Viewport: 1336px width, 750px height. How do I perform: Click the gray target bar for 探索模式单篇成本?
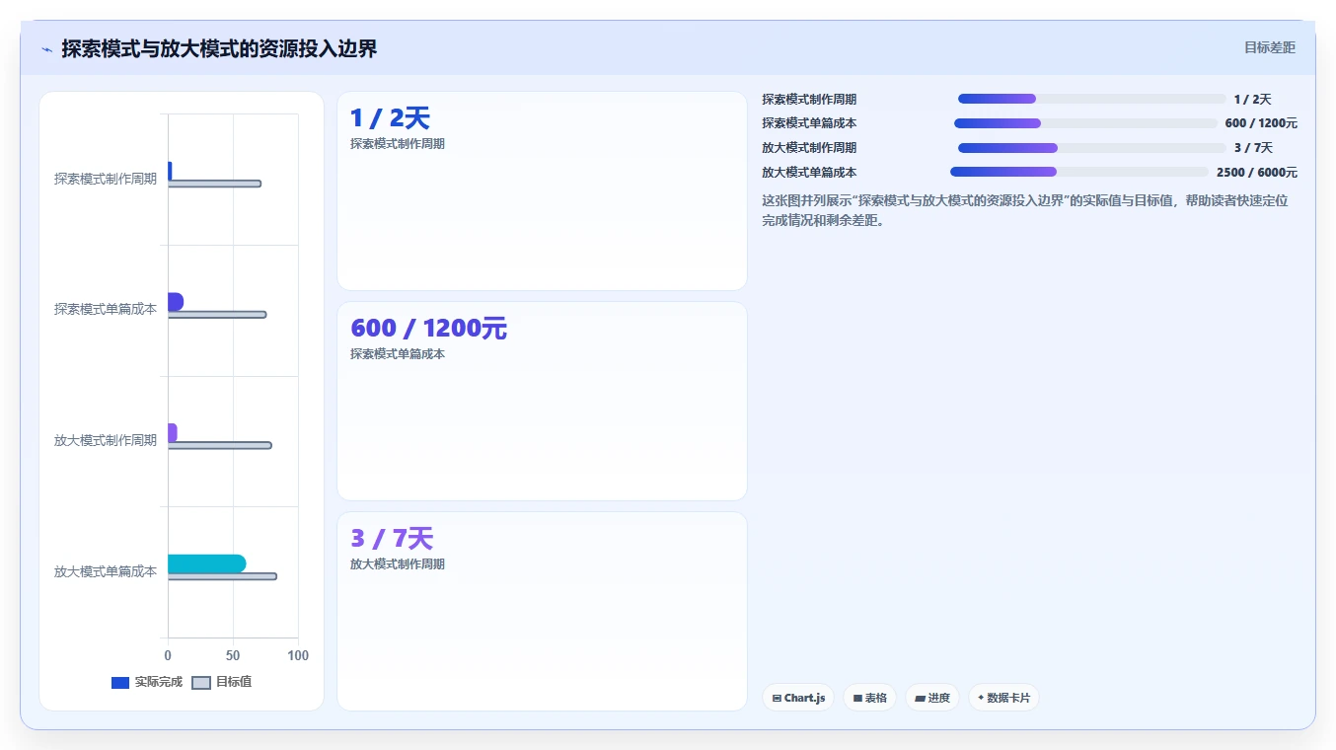tap(217, 315)
